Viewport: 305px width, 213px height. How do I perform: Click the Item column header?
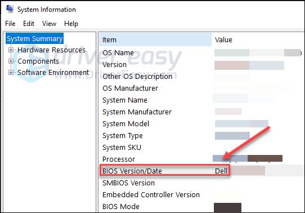[155, 39]
